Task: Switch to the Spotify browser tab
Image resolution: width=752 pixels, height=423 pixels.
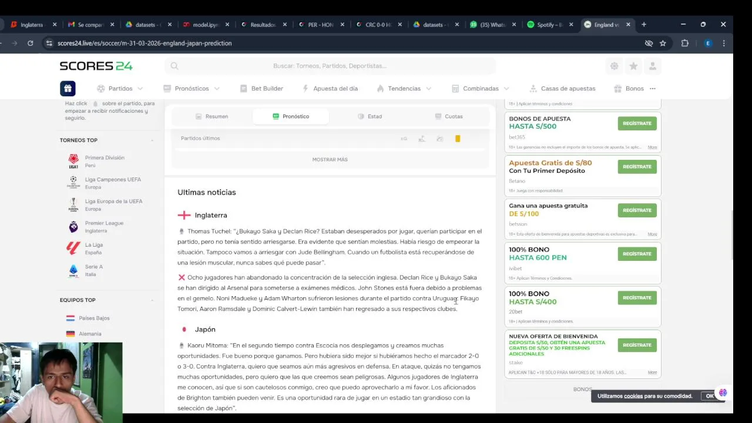Action: point(549,25)
